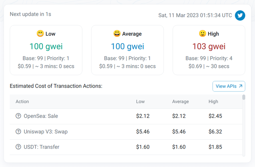Screen dimensions: 255x167
Task: Click the Twitter bird icon
Action: coord(240,15)
